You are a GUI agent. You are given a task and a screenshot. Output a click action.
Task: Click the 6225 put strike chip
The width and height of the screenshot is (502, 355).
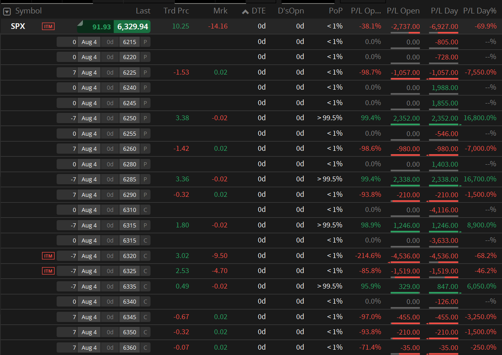click(130, 73)
